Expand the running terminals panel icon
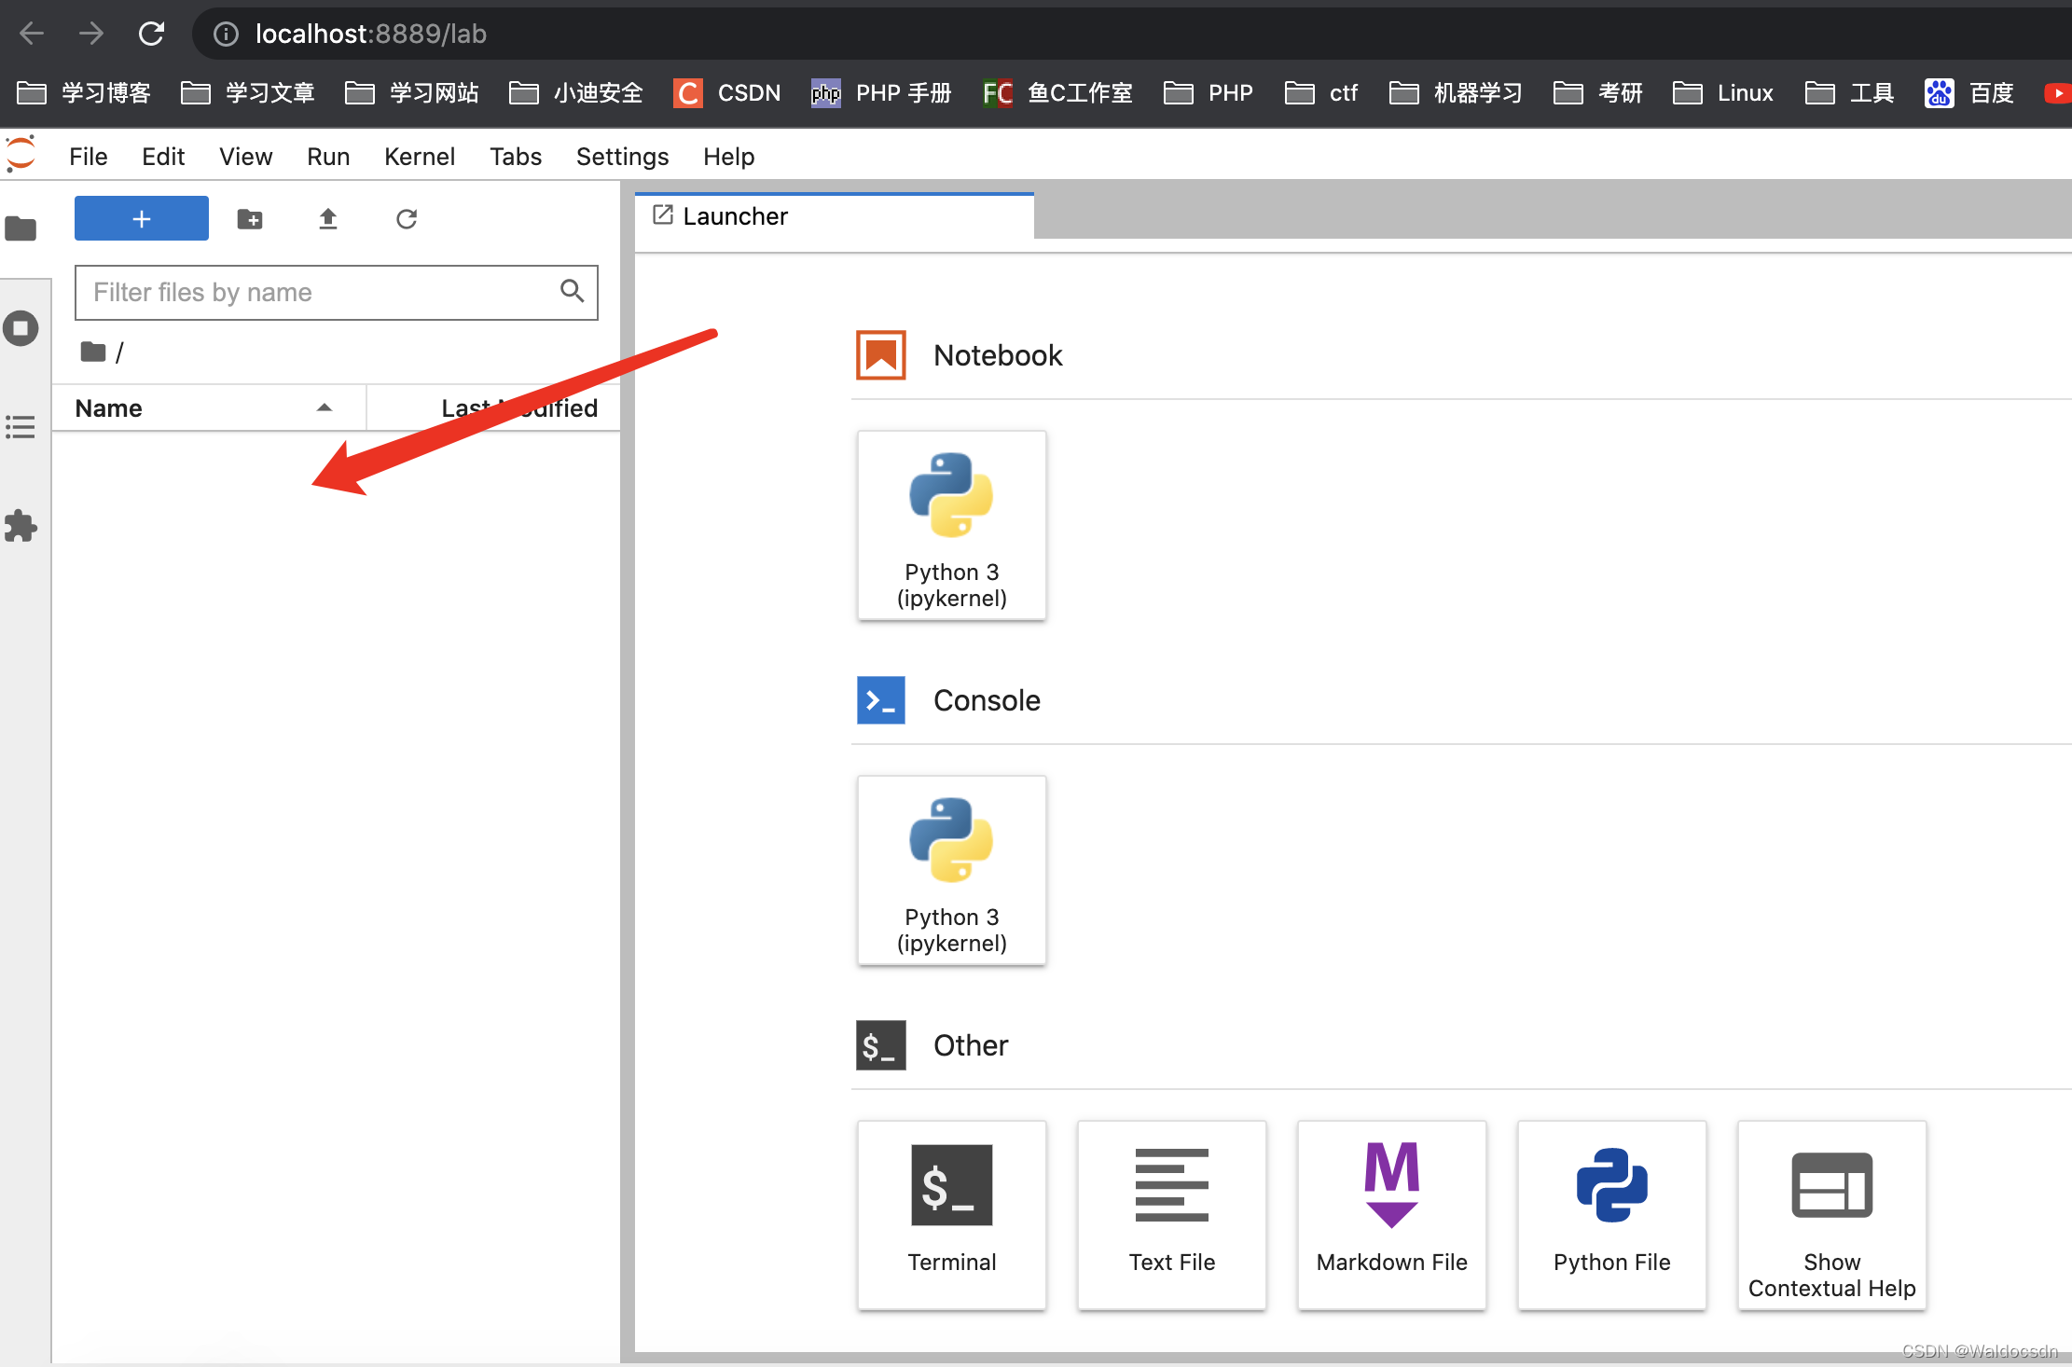 (21, 326)
